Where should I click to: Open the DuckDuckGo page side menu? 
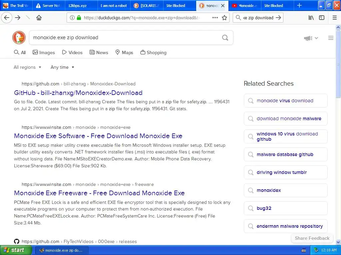coord(331,38)
